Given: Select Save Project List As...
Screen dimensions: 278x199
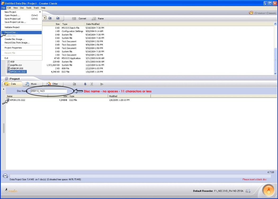Looking at the screenshot, I should [x=21, y=22].
